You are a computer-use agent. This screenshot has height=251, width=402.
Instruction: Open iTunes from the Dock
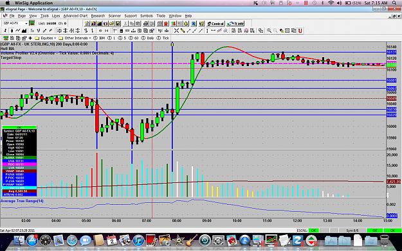click(138, 241)
